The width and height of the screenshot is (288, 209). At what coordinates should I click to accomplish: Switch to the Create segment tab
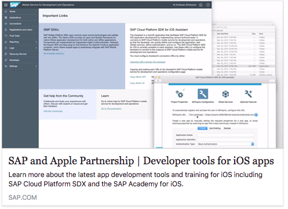202,128
